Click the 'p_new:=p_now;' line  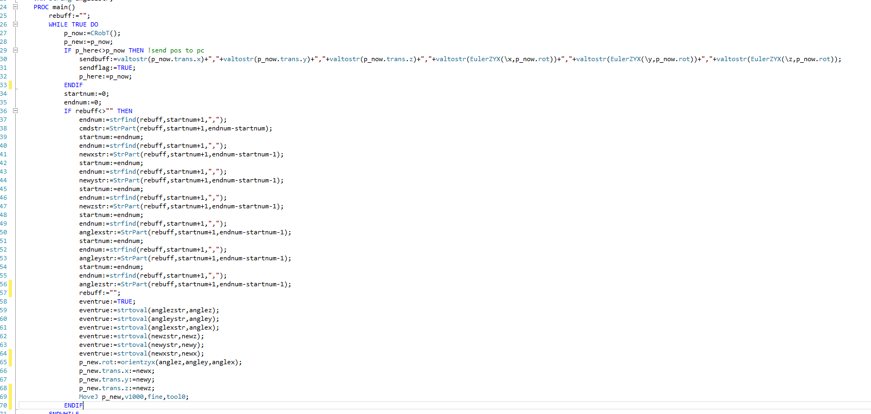coord(88,42)
